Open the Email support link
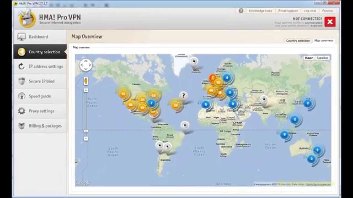The width and height of the screenshot is (353, 198). pos(288,11)
